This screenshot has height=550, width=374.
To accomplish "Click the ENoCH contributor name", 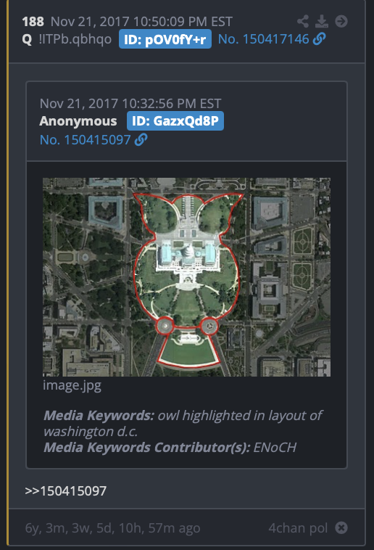I will [x=275, y=447].
